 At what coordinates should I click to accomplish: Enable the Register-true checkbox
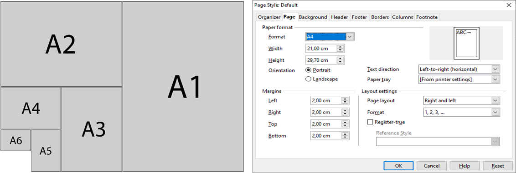386,122
